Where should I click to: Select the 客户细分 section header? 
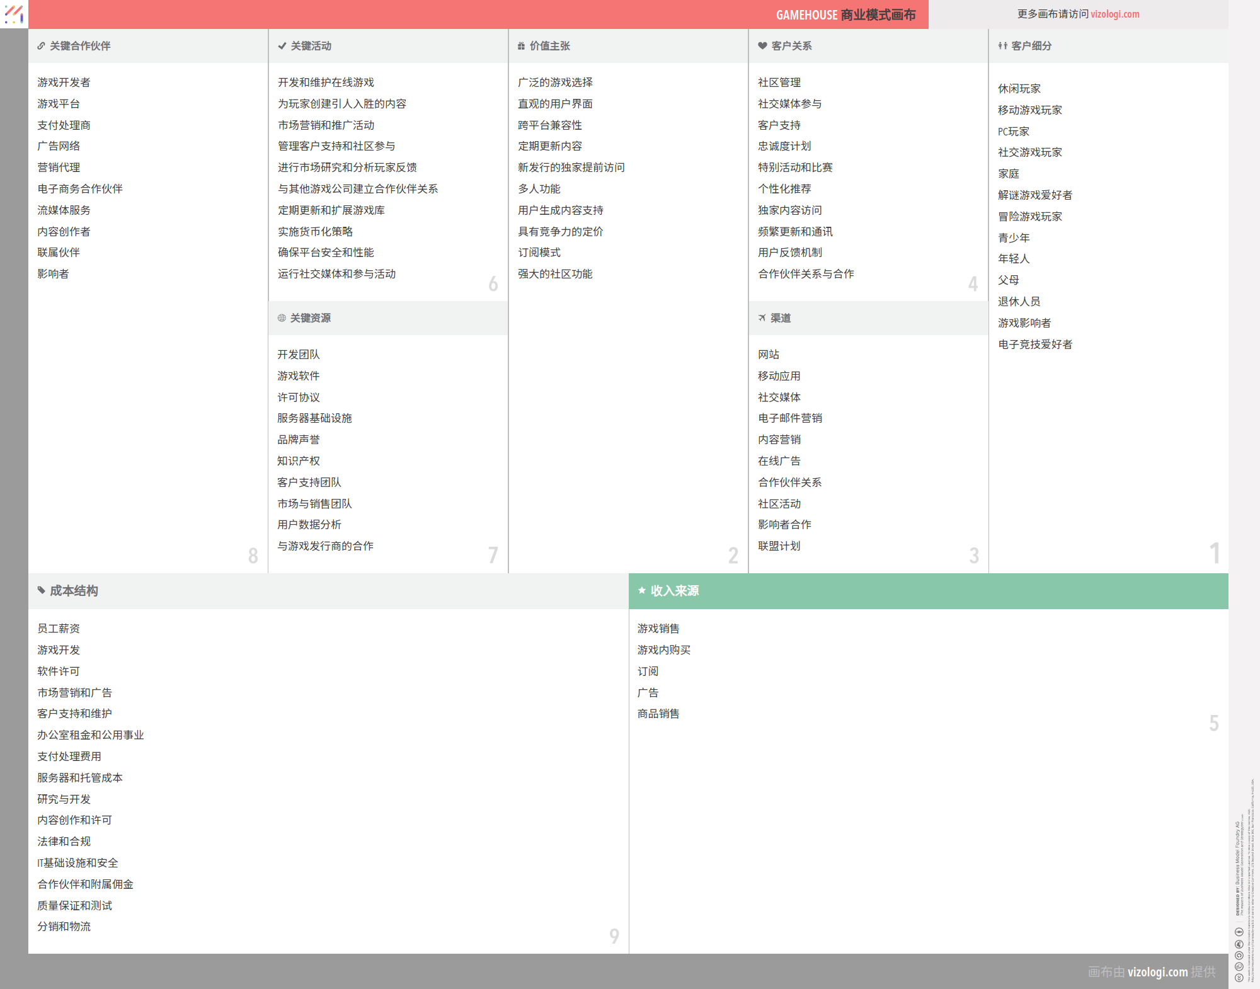(1031, 46)
